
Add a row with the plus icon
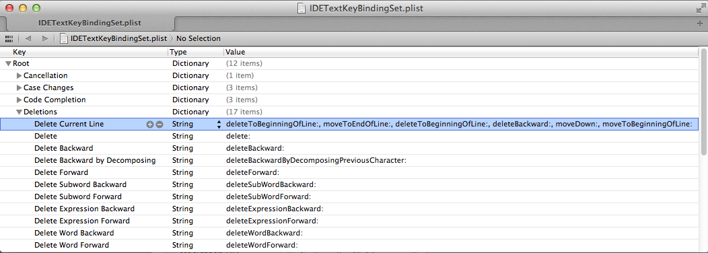(150, 124)
